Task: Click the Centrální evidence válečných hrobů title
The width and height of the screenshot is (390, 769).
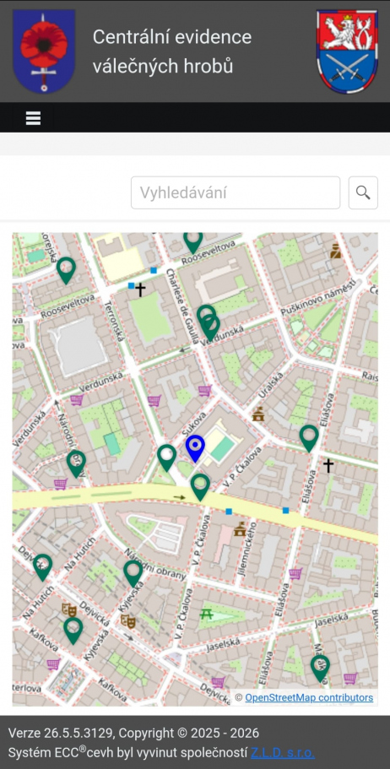Action: coord(172,51)
